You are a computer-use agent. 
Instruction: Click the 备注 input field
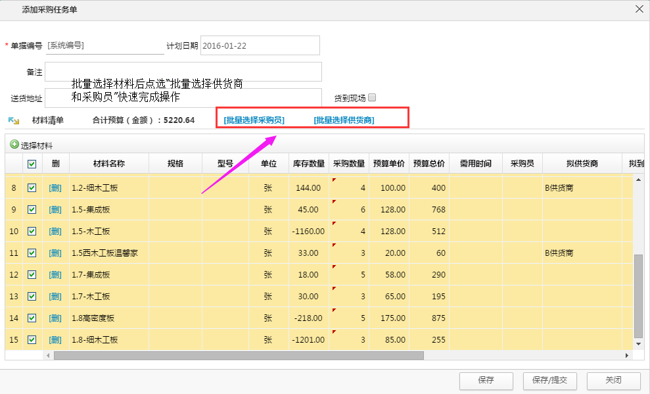(183, 72)
